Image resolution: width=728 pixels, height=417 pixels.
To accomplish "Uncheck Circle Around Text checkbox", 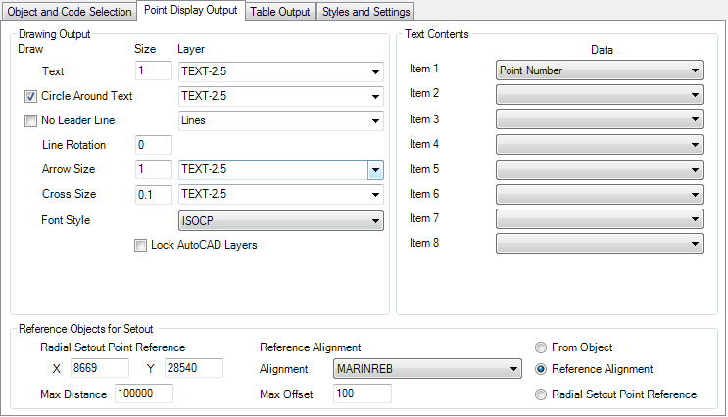I will 31,97.
